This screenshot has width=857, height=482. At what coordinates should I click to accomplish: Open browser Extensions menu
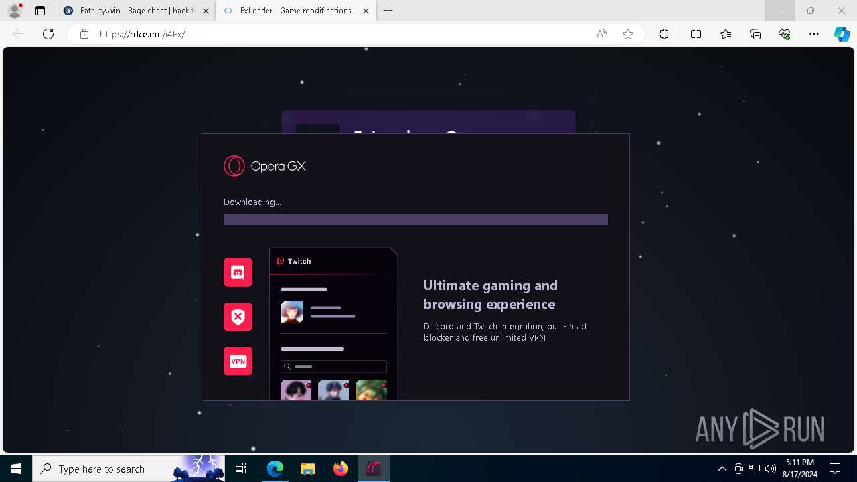[x=664, y=34]
